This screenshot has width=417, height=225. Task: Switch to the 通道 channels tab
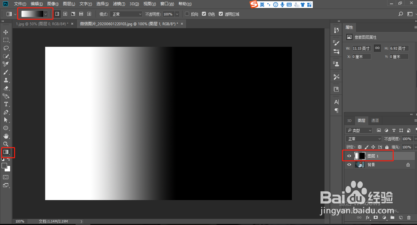[x=375, y=121]
